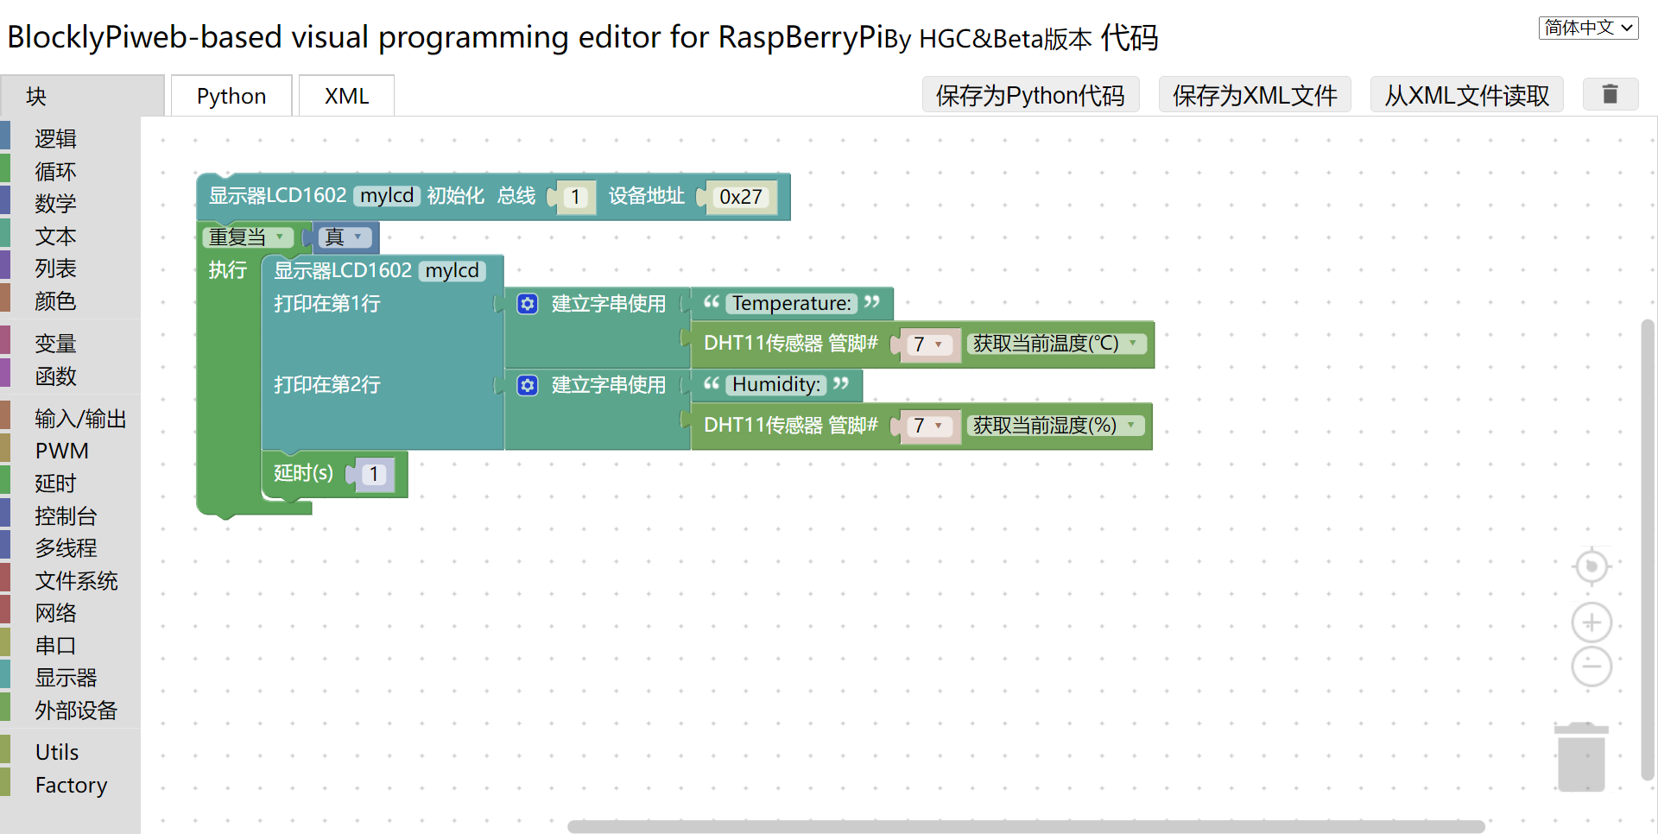The image size is (1658, 834).
Task: Open the language selector 简体中文
Action: point(1588,28)
